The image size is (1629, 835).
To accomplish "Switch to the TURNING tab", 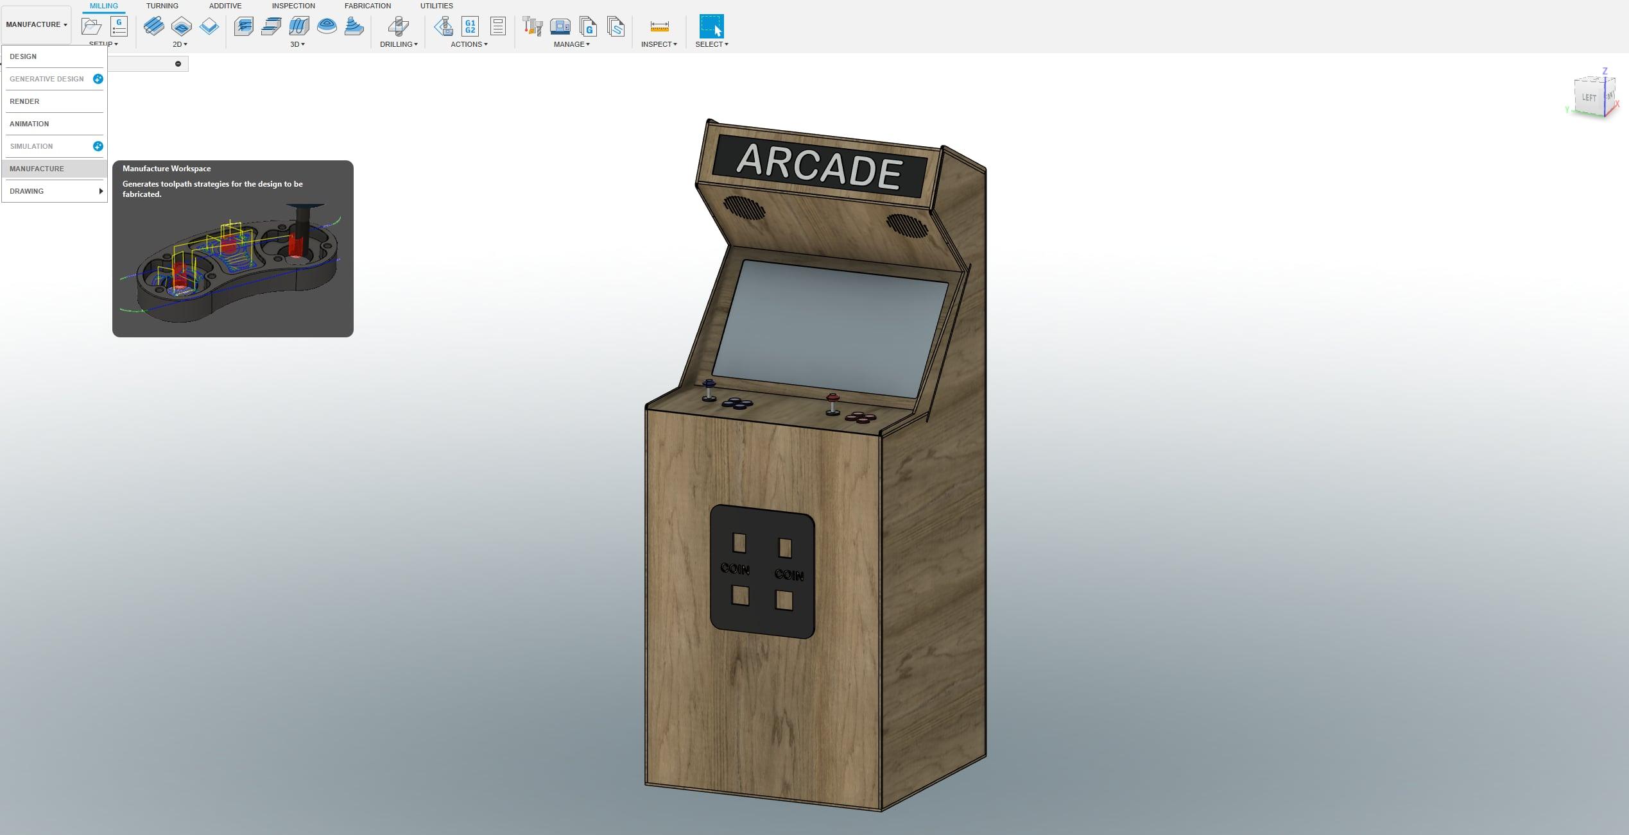I will pos(162,6).
